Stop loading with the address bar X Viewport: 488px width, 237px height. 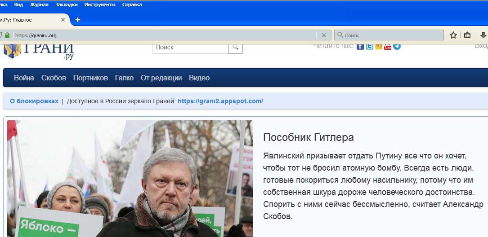[x=324, y=35]
